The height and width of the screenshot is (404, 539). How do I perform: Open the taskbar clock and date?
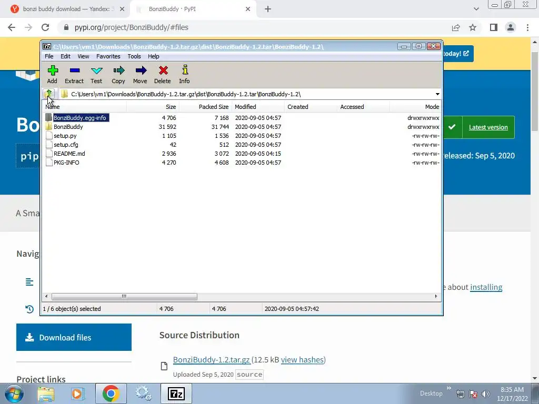click(x=512, y=394)
